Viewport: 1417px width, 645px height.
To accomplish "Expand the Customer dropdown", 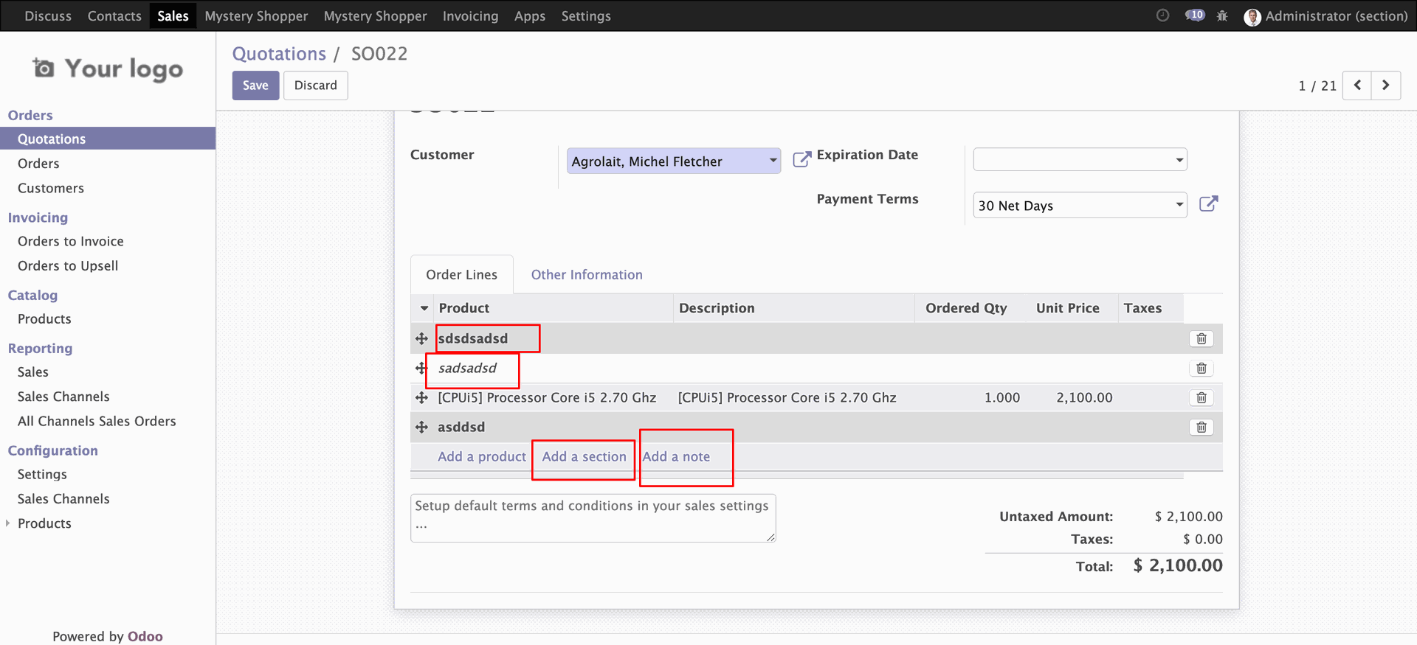I will pyautogui.click(x=772, y=161).
